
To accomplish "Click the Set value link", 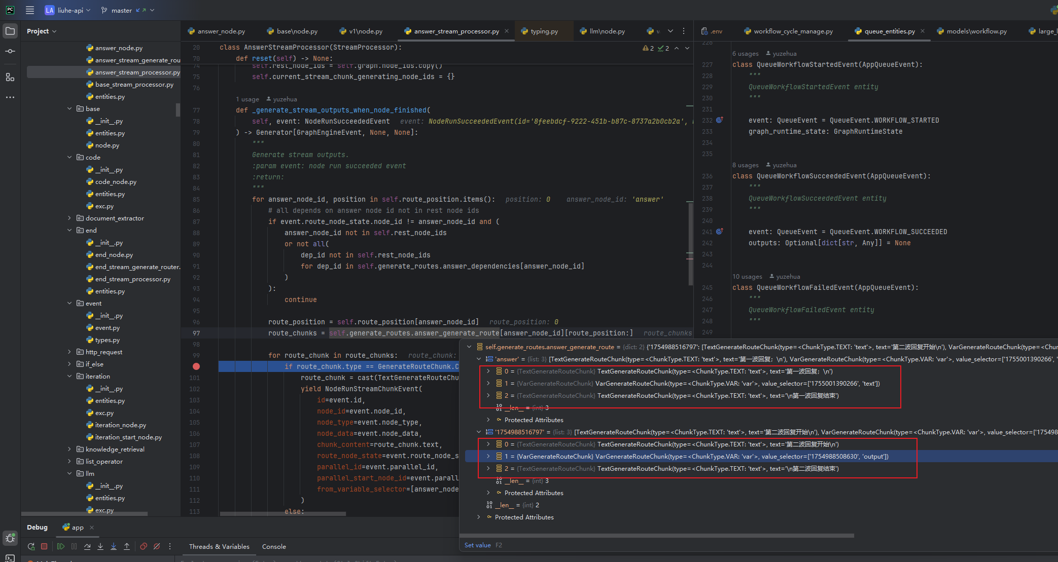I will pyautogui.click(x=477, y=545).
